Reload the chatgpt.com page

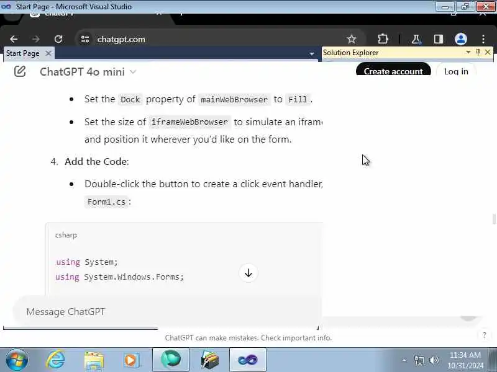[x=58, y=39]
